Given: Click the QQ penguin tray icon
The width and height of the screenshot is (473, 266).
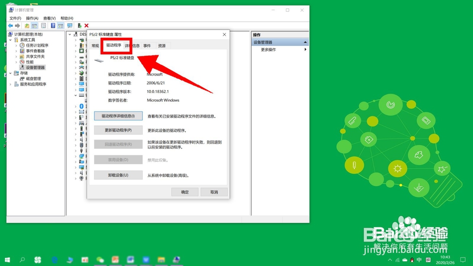Looking at the screenshot, I should click(412, 260).
